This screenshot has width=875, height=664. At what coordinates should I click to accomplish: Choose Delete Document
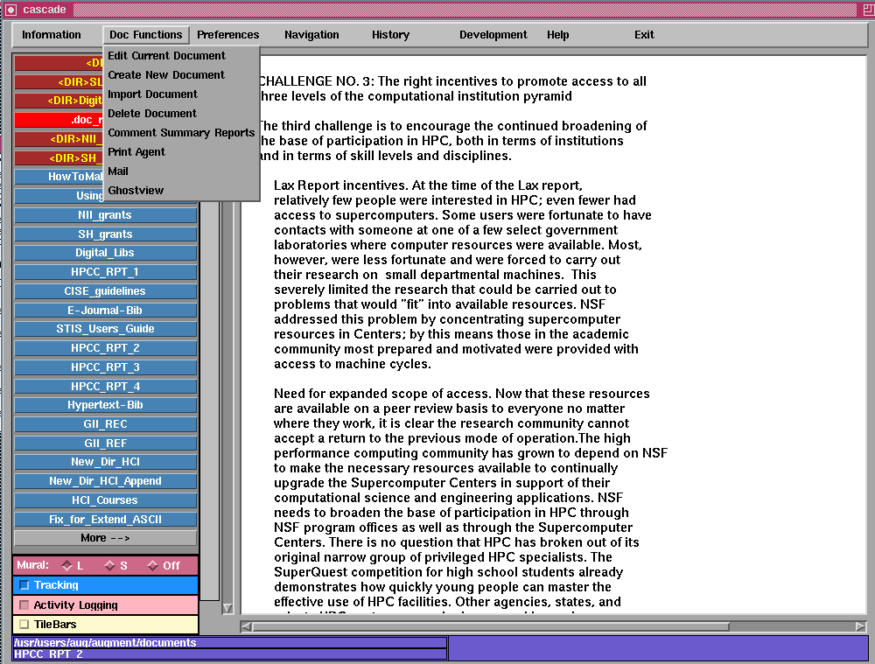181,113
